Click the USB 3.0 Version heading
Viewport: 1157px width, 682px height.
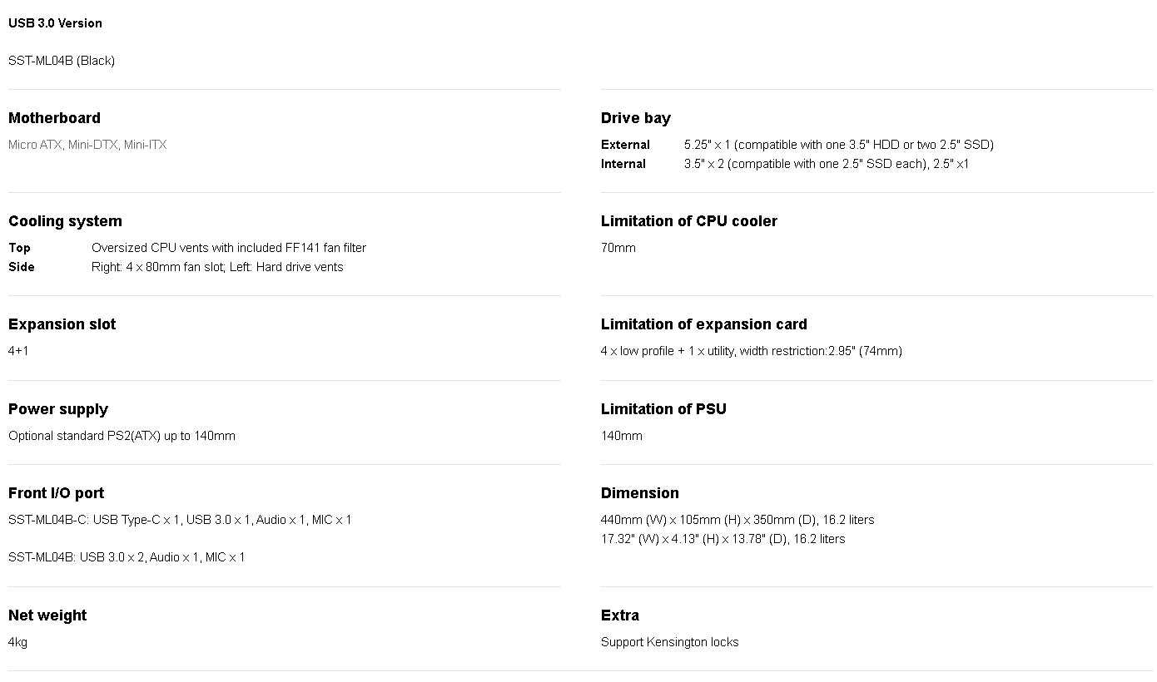click(55, 23)
